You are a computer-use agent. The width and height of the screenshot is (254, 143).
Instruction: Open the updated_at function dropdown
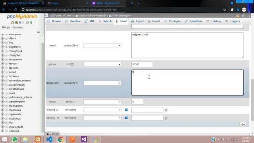tap(102, 118)
